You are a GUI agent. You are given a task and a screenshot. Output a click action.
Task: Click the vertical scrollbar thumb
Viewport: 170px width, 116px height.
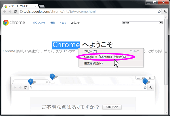pos(166,52)
